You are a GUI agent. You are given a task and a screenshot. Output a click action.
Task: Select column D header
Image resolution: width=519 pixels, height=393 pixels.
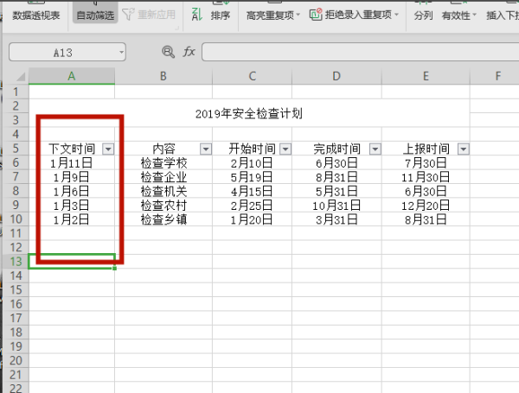[336, 76]
